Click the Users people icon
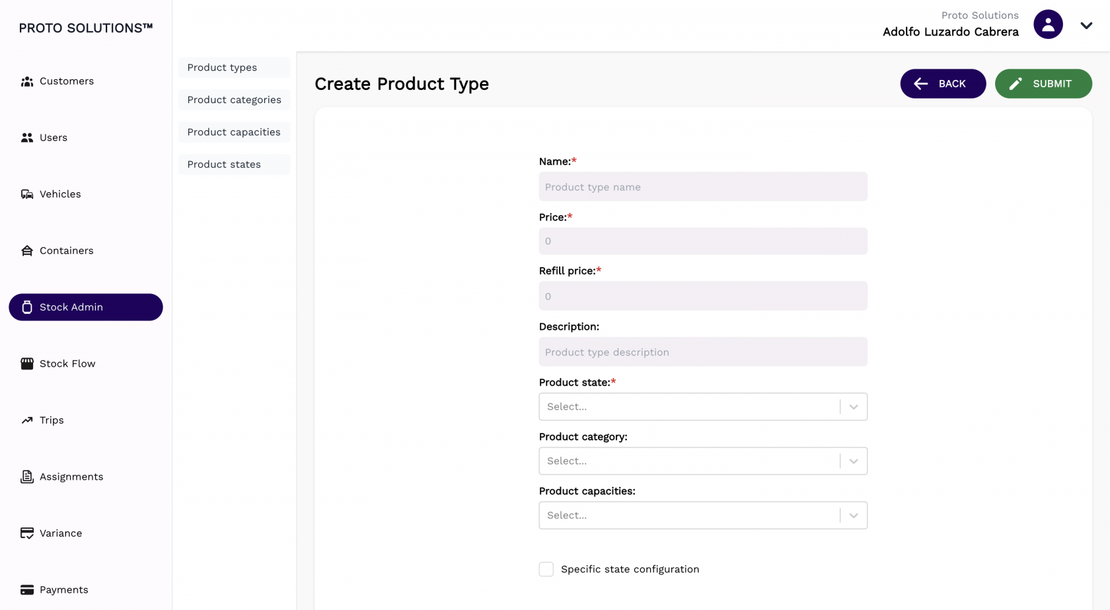The image size is (1110, 610). [27, 137]
